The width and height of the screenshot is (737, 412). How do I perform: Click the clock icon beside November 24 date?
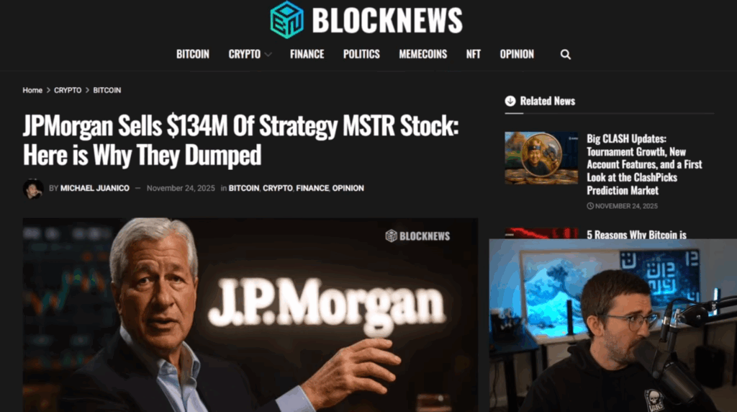(590, 206)
